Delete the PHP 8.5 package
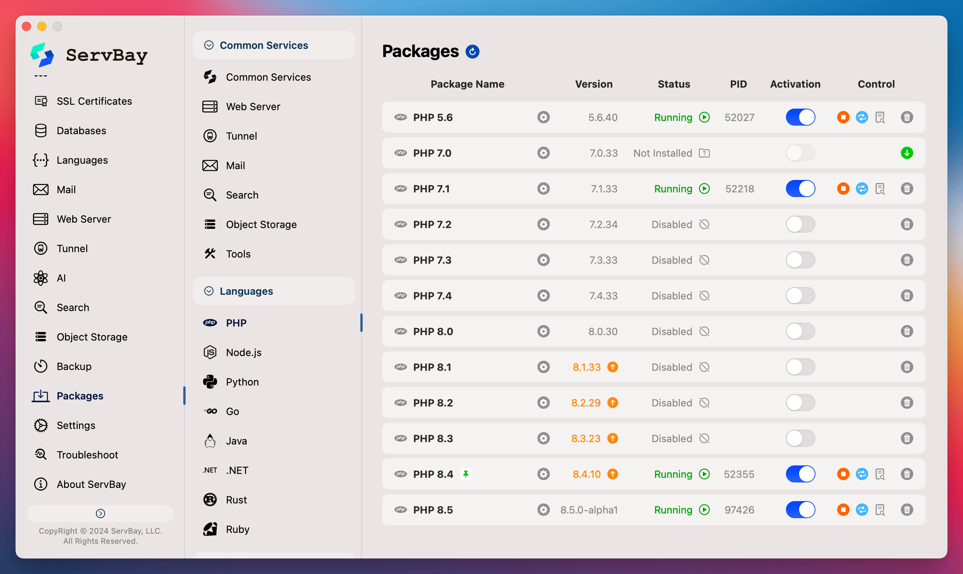 [x=907, y=510]
